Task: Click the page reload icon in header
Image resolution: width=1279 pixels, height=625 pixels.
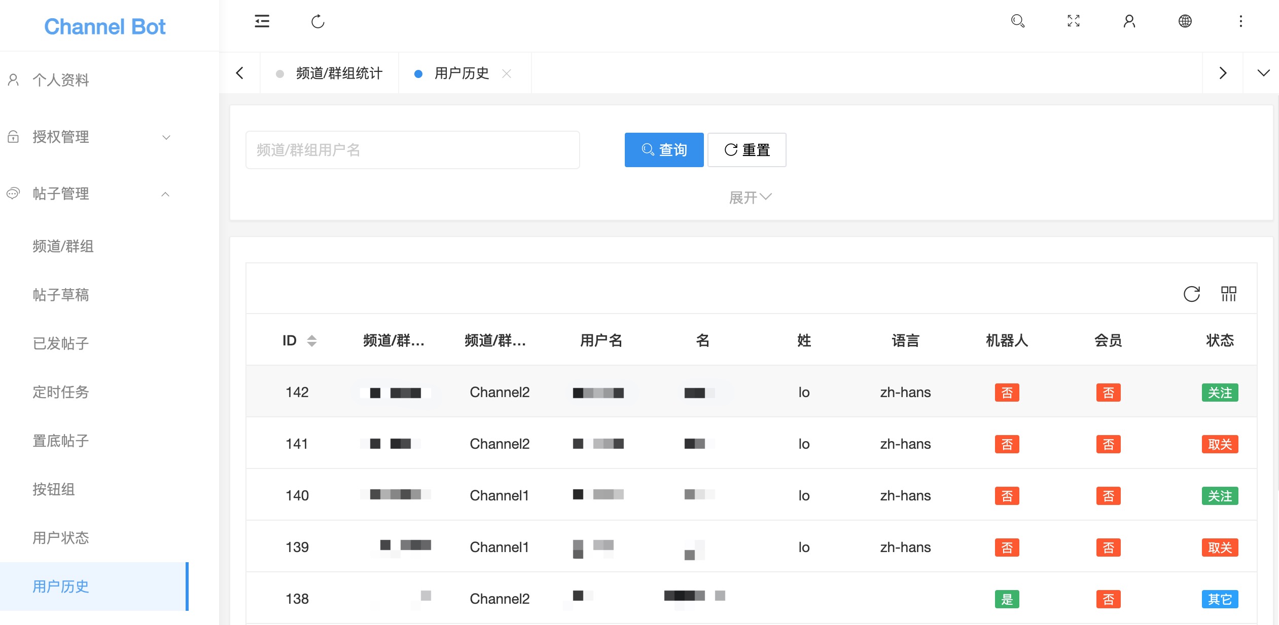Action: tap(317, 21)
